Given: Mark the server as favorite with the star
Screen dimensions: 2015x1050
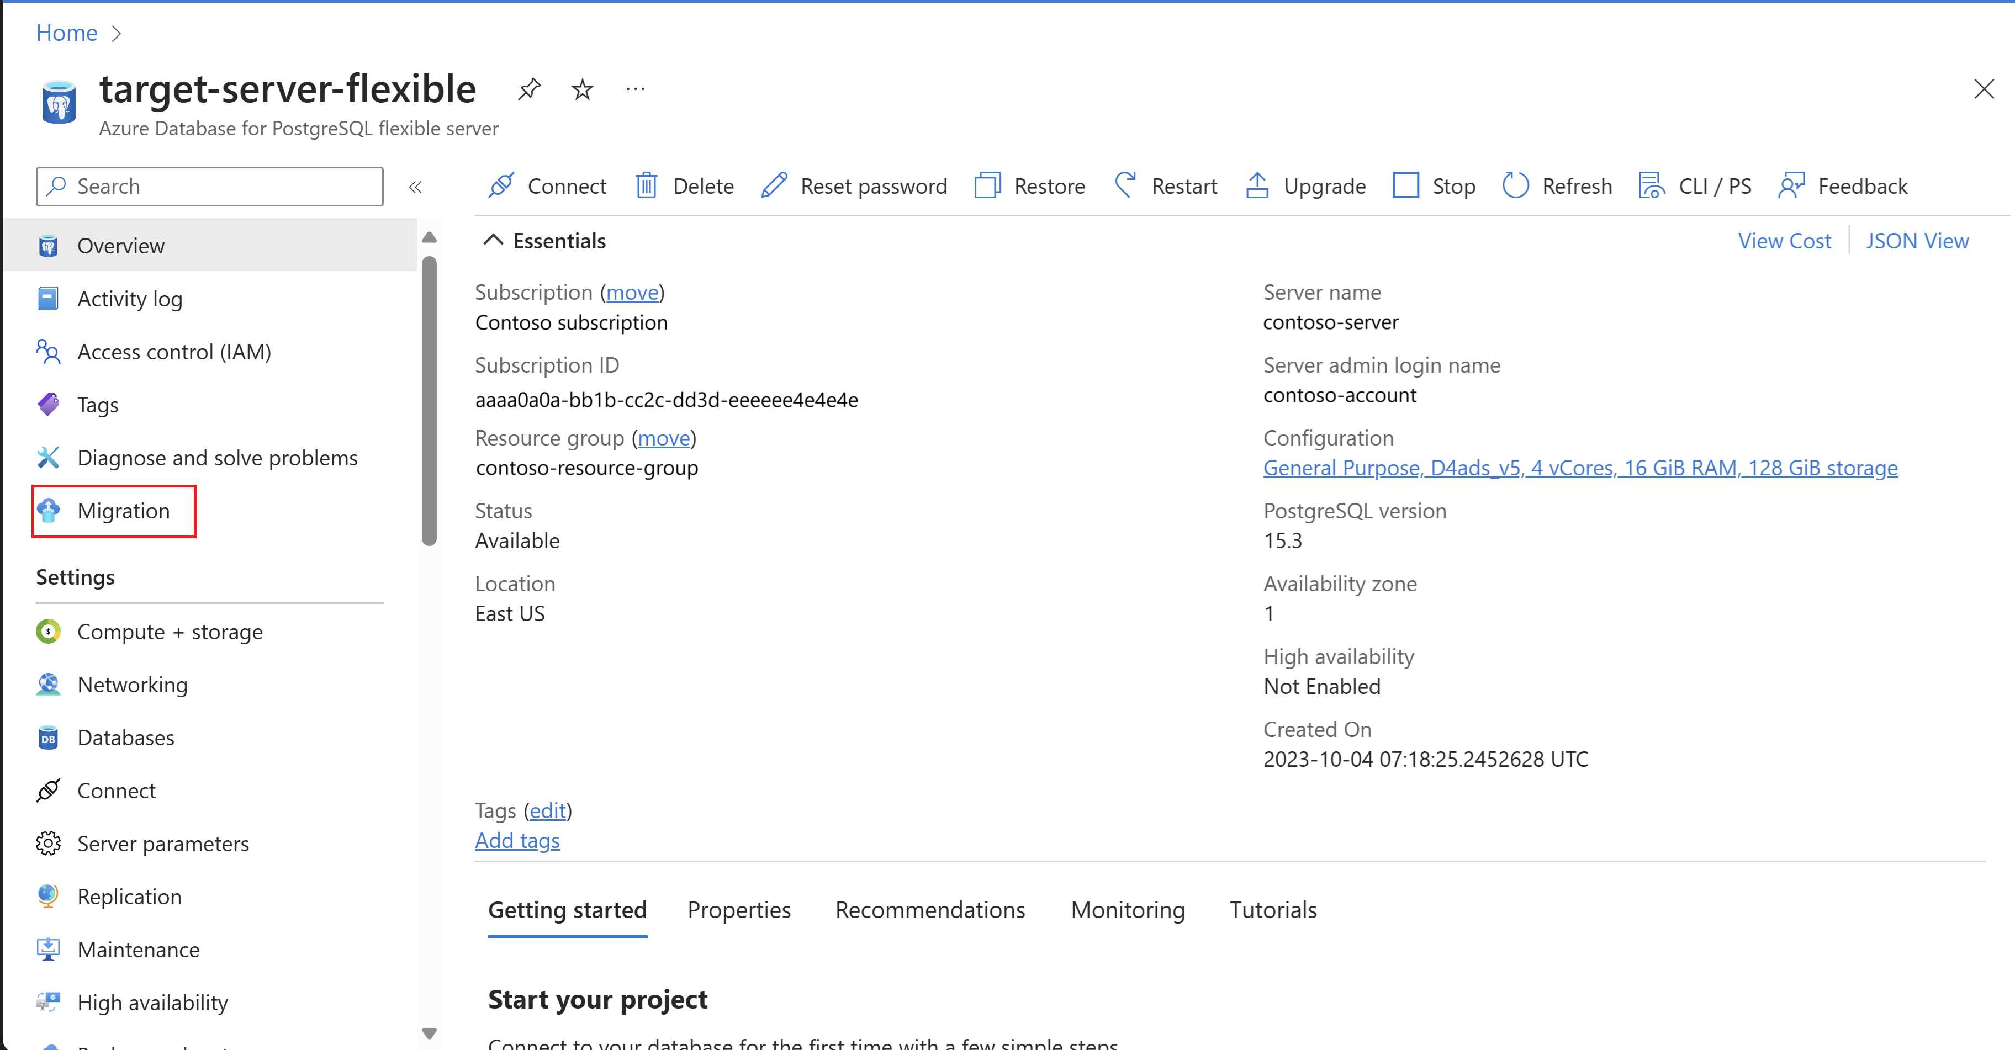Looking at the screenshot, I should click(582, 89).
